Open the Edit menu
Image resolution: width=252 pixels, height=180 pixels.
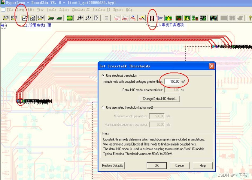pos(31,10)
